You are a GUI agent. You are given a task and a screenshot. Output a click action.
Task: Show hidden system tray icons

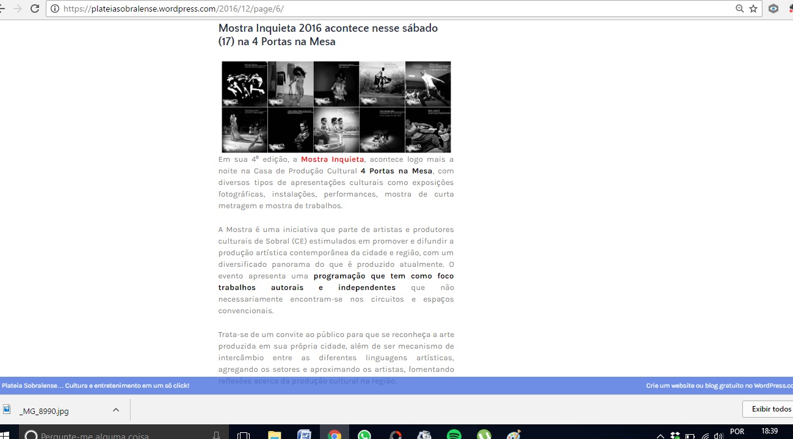click(x=660, y=435)
